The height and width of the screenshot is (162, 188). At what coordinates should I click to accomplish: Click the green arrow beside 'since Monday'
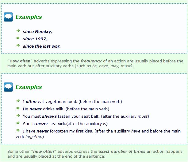tap(19, 31)
